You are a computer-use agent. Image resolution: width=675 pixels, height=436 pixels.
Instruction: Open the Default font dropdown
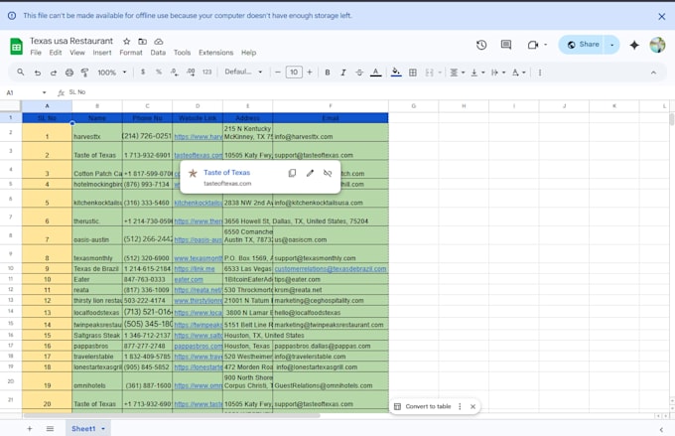pyautogui.click(x=243, y=72)
